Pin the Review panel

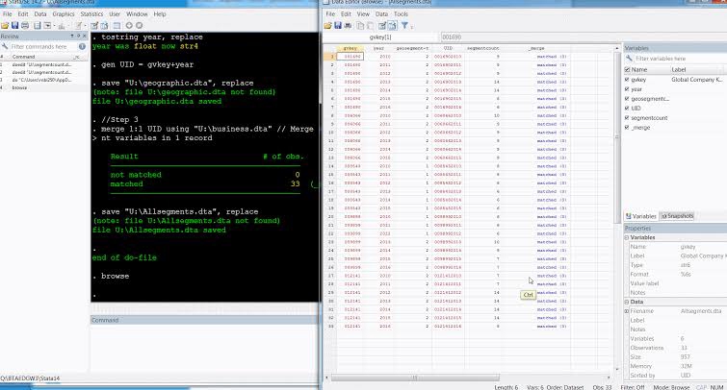coord(78,37)
